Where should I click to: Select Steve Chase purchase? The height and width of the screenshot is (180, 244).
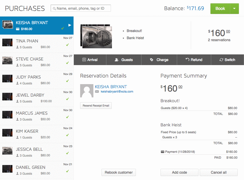click(37, 62)
